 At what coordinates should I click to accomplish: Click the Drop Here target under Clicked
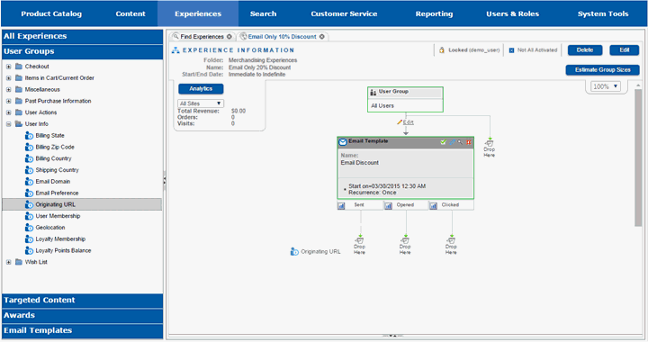(451, 245)
